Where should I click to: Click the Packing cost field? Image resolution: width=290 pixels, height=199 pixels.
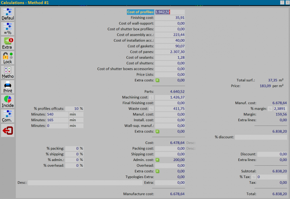pos(170,149)
